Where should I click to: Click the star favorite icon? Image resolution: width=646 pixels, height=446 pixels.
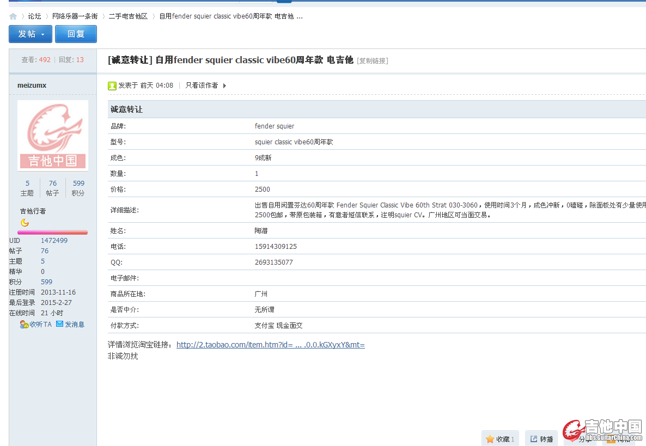[490, 439]
